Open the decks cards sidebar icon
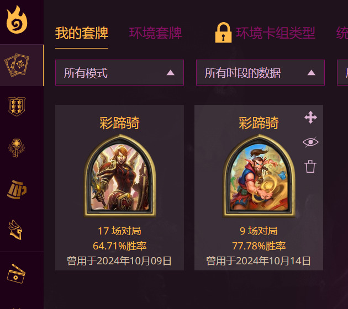Image resolution: width=348 pixels, height=309 pixels. tap(17, 65)
